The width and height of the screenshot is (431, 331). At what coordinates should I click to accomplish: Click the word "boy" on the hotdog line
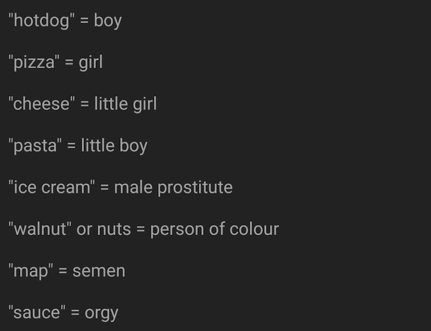click(x=108, y=21)
